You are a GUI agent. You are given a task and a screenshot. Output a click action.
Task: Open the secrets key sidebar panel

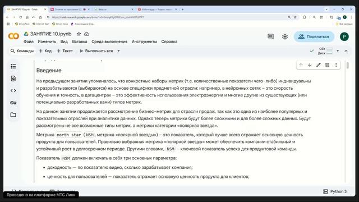pos(13,103)
